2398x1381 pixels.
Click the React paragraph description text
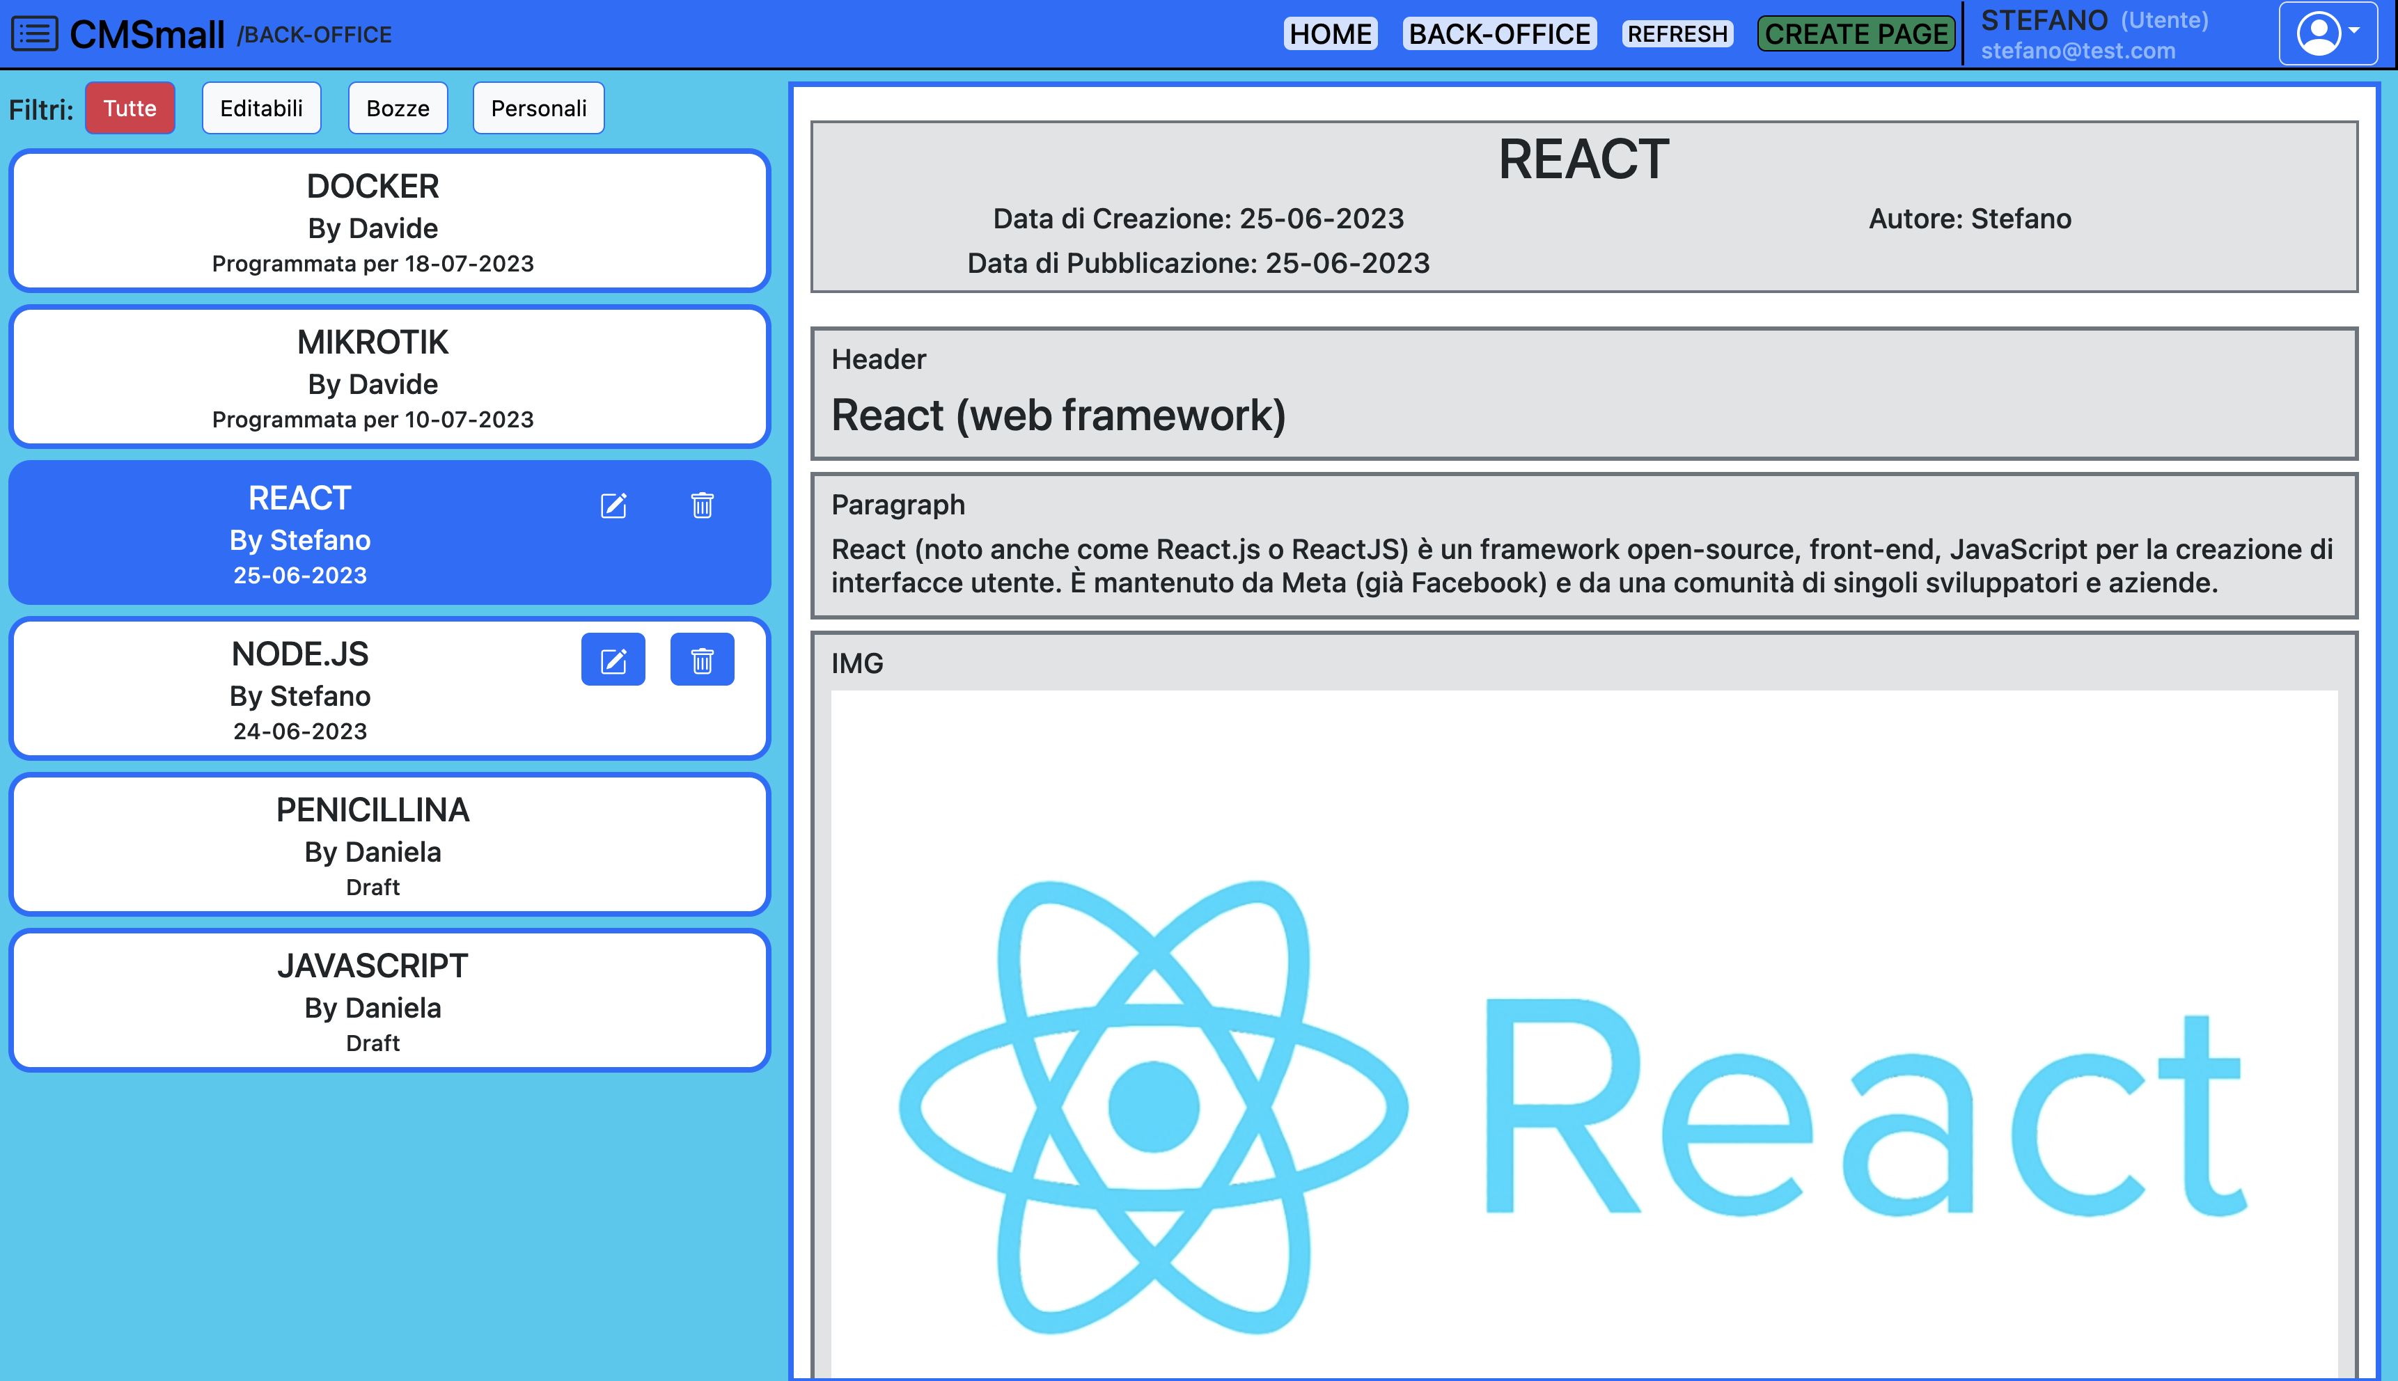(x=1581, y=565)
